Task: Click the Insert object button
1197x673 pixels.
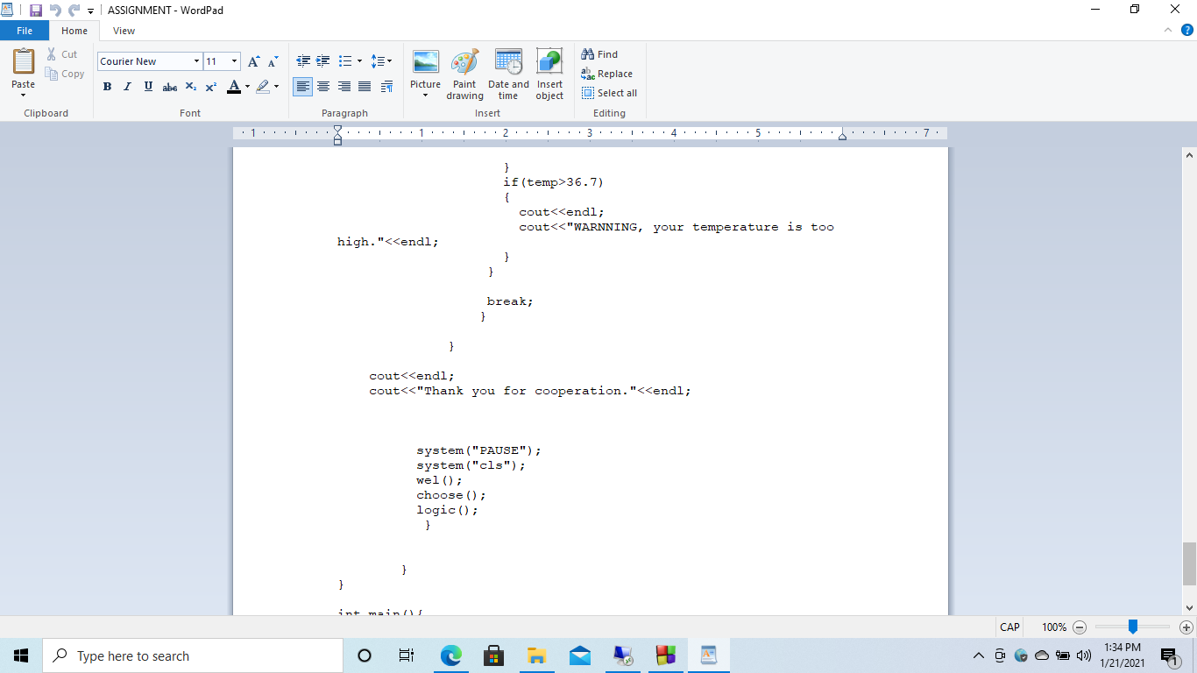Action: [549, 74]
